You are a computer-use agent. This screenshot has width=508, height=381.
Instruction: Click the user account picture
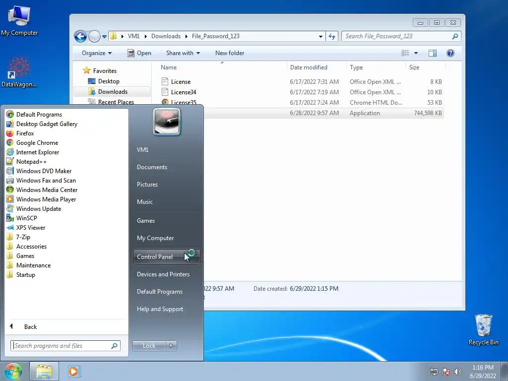167,122
